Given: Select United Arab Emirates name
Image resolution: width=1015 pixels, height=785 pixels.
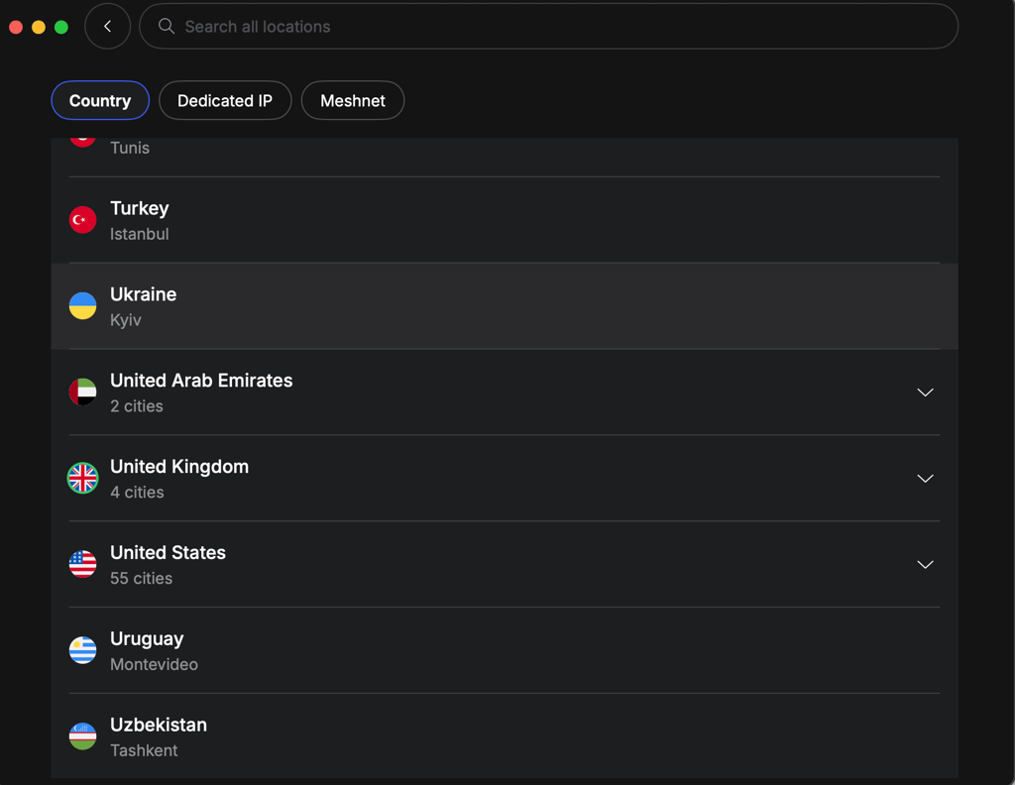Looking at the screenshot, I should point(201,381).
